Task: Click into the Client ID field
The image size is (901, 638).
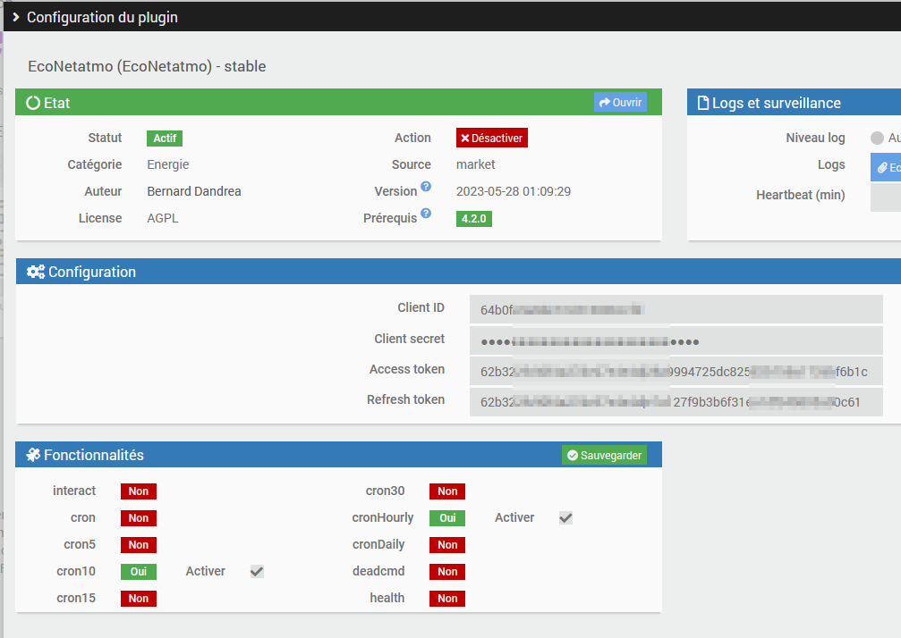Action: 676,310
